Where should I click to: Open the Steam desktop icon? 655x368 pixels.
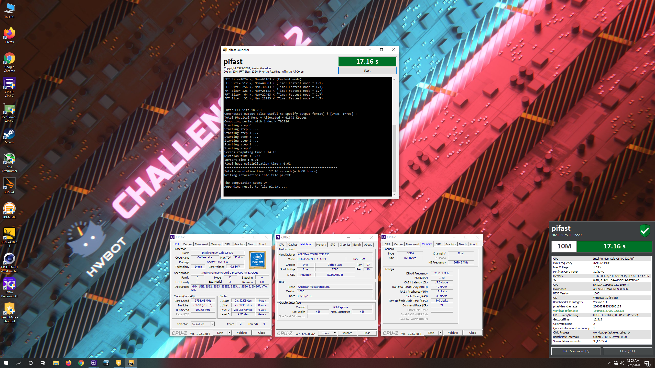pyautogui.click(x=9, y=136)
